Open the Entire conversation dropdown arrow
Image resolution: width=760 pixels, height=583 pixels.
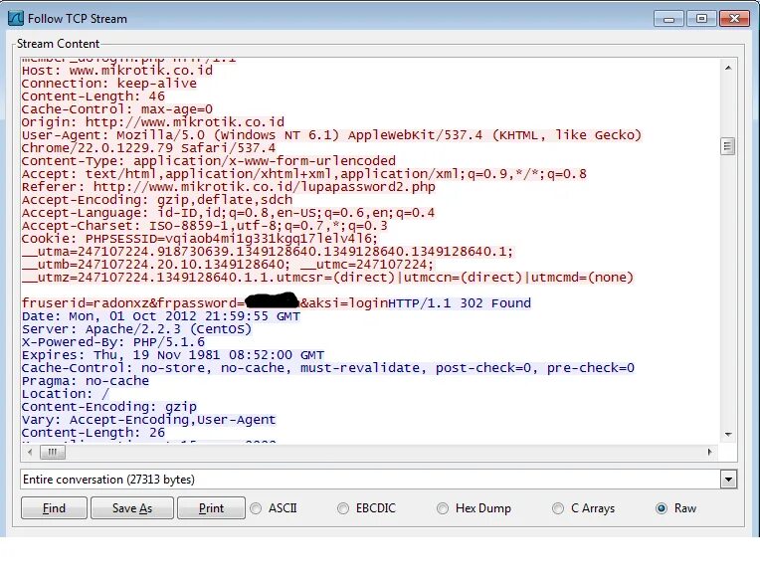[728, 480]
